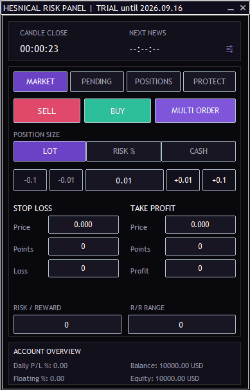The image size is (250, 390).
Task: Click the red SELL button
Action: pos(47,111)
